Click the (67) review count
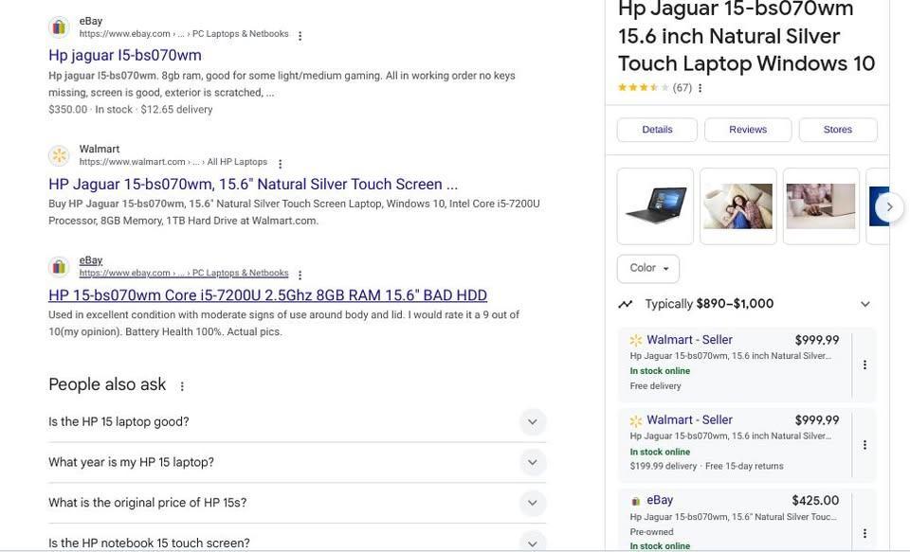This screenshot has width=910, height=552. click(682, 88)
